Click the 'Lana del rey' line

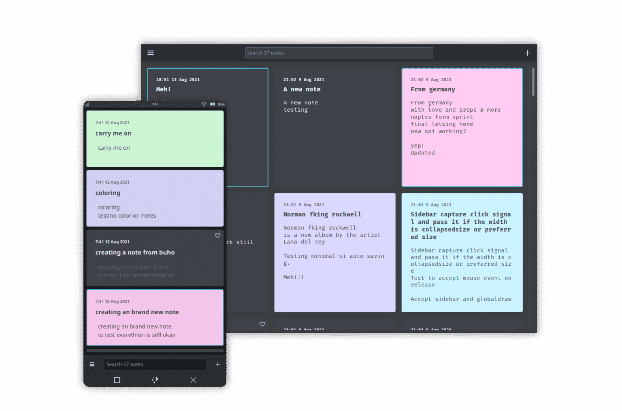304,242
